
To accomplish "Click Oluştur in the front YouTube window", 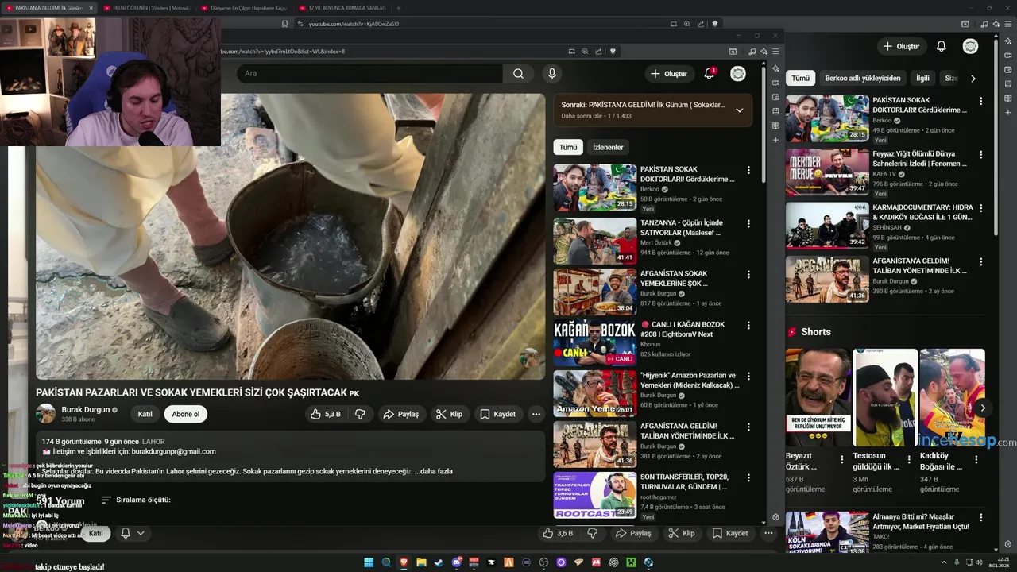I will coord(668,74).
